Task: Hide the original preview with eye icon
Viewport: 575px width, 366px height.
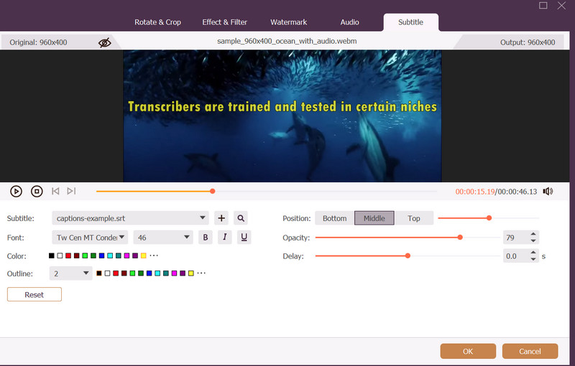Action: point(105,42)
